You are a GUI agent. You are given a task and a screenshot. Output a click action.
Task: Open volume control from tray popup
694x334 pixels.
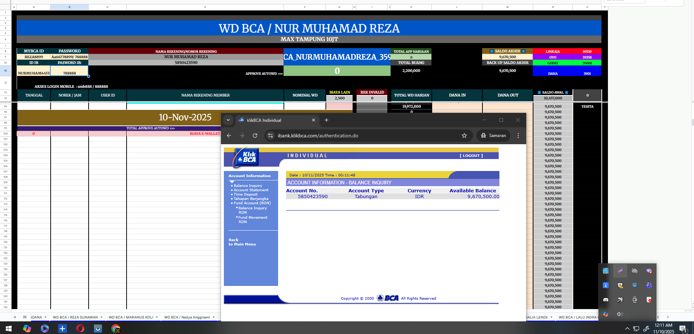(620, 314)
